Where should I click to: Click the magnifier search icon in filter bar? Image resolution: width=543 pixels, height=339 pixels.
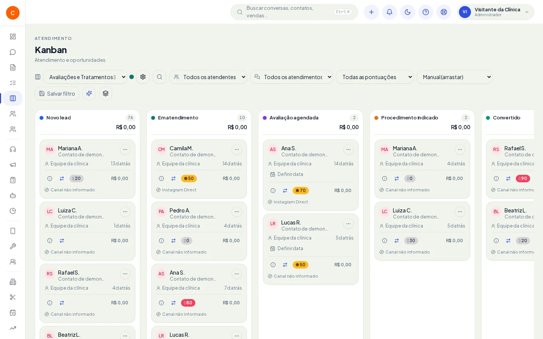[x=160, y=77]
